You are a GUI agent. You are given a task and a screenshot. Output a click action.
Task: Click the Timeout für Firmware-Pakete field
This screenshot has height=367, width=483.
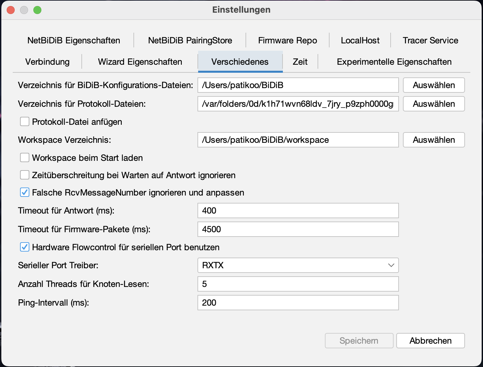coord(298,229)
